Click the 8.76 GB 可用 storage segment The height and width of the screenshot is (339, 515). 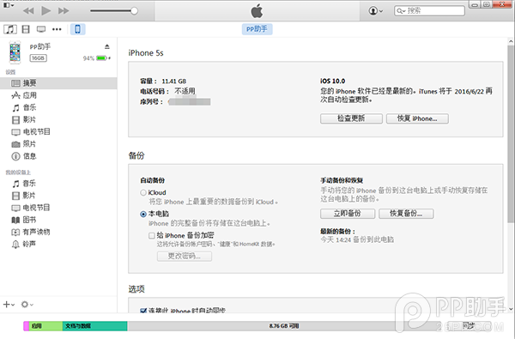pyautogui.click(x=284, y=326)
